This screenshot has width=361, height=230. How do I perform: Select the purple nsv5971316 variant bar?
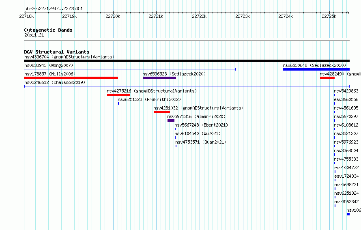(x=171, y=120)
